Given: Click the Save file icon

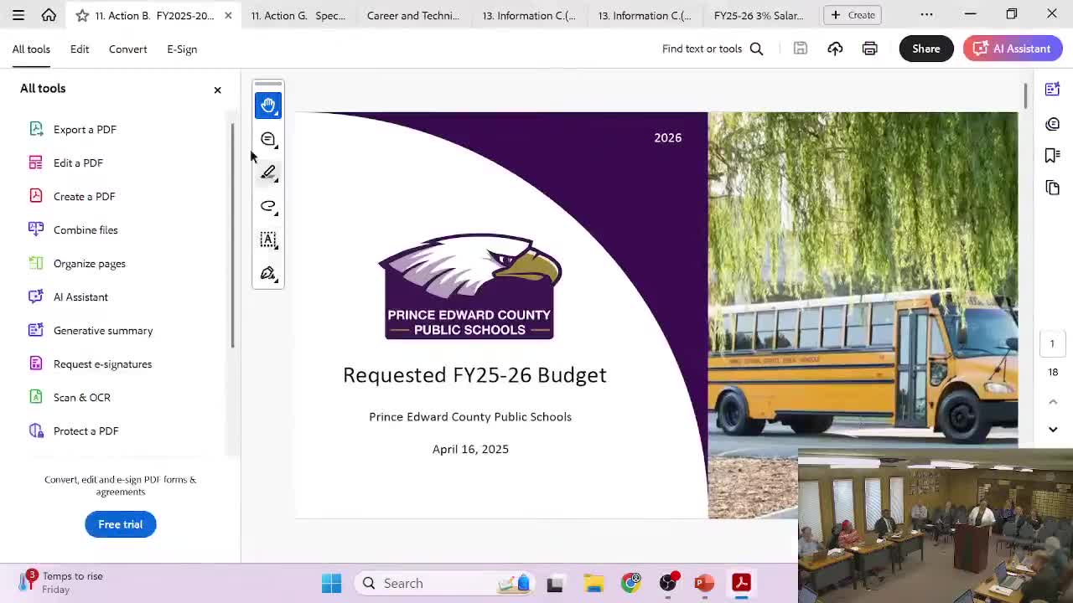Looking at the screenshot, I should coord(801,49).
